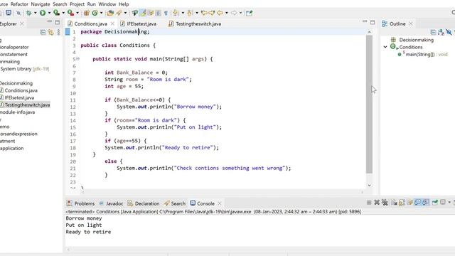This screenshot has width=455, height=256.
Task: Click Remove Launch X icon in Console
Action: pyautogui.click(x=377, y=202)
